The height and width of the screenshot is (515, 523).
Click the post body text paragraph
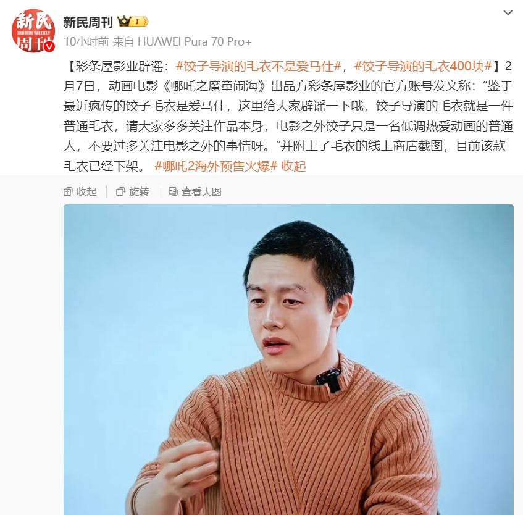click(x=288, y=116)
